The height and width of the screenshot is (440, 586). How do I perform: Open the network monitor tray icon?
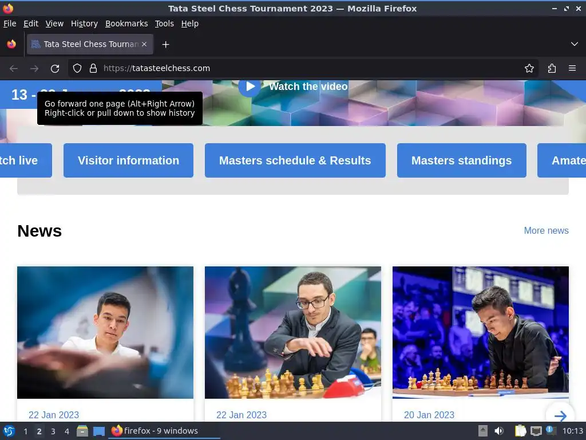pyautogui.click(x=536, y=431)
